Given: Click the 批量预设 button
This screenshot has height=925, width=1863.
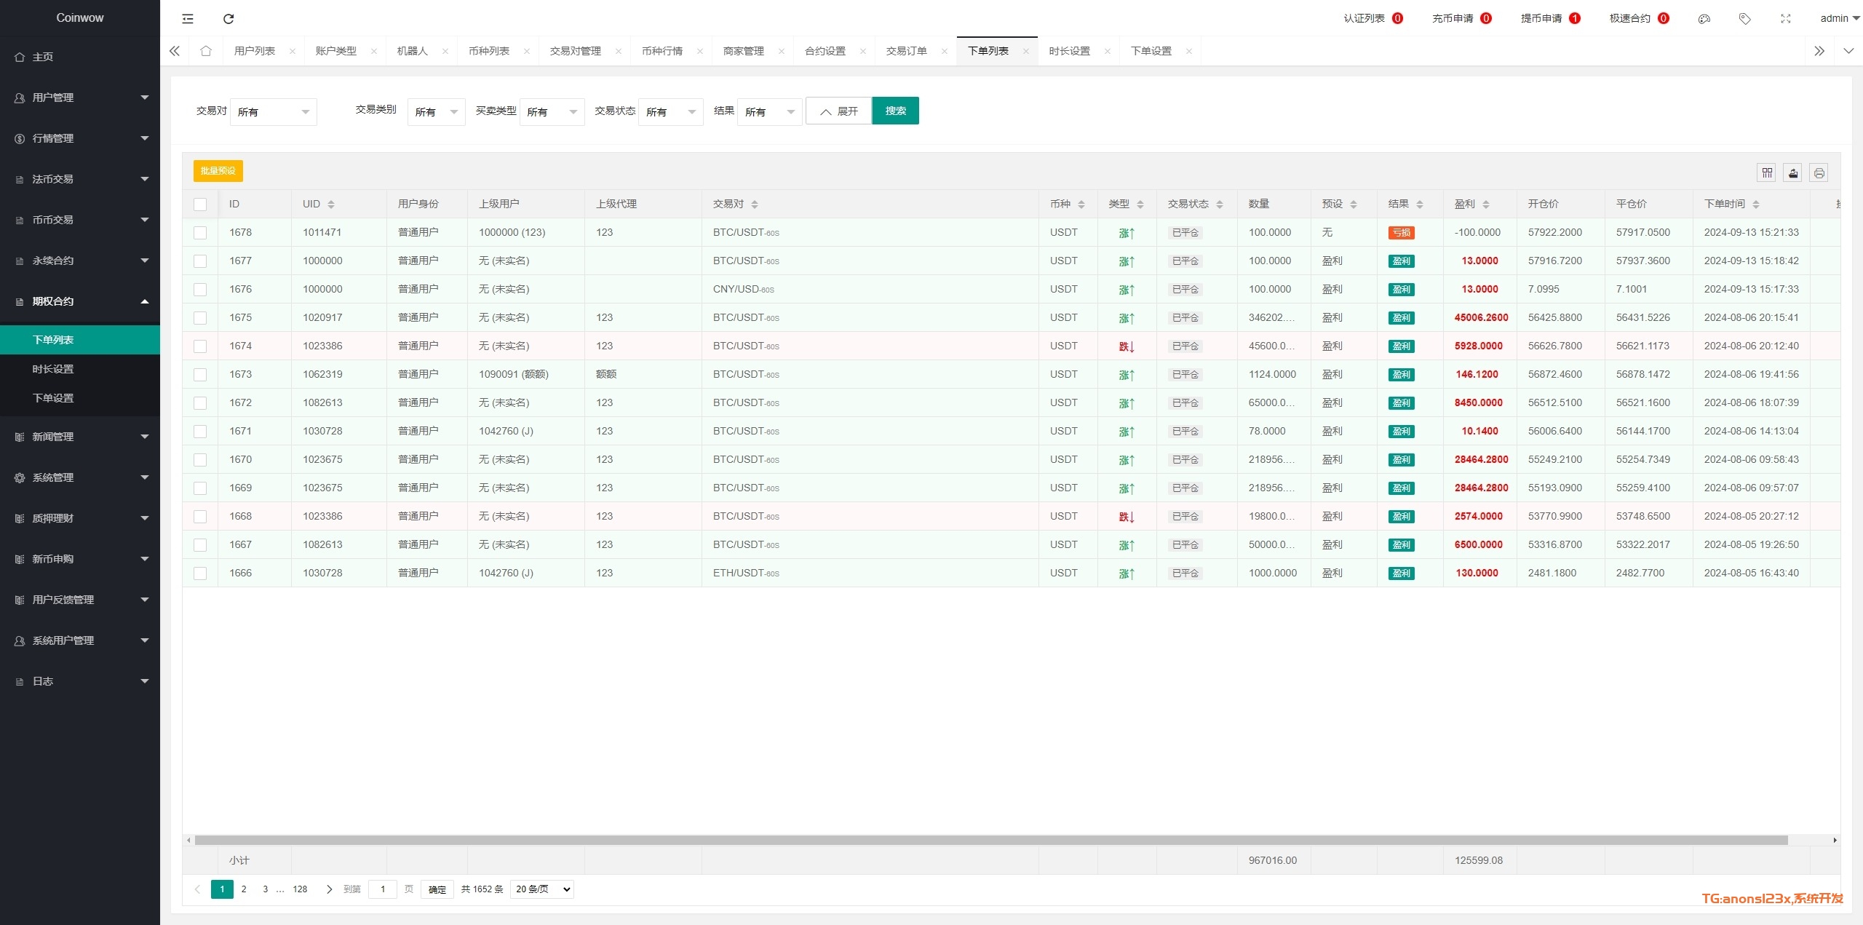Looking at the screenshot, I should (218, 171).
